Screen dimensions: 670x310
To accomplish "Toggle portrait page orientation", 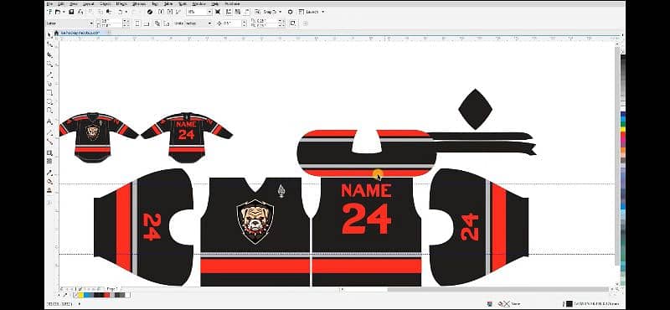I will pos(137,23).
